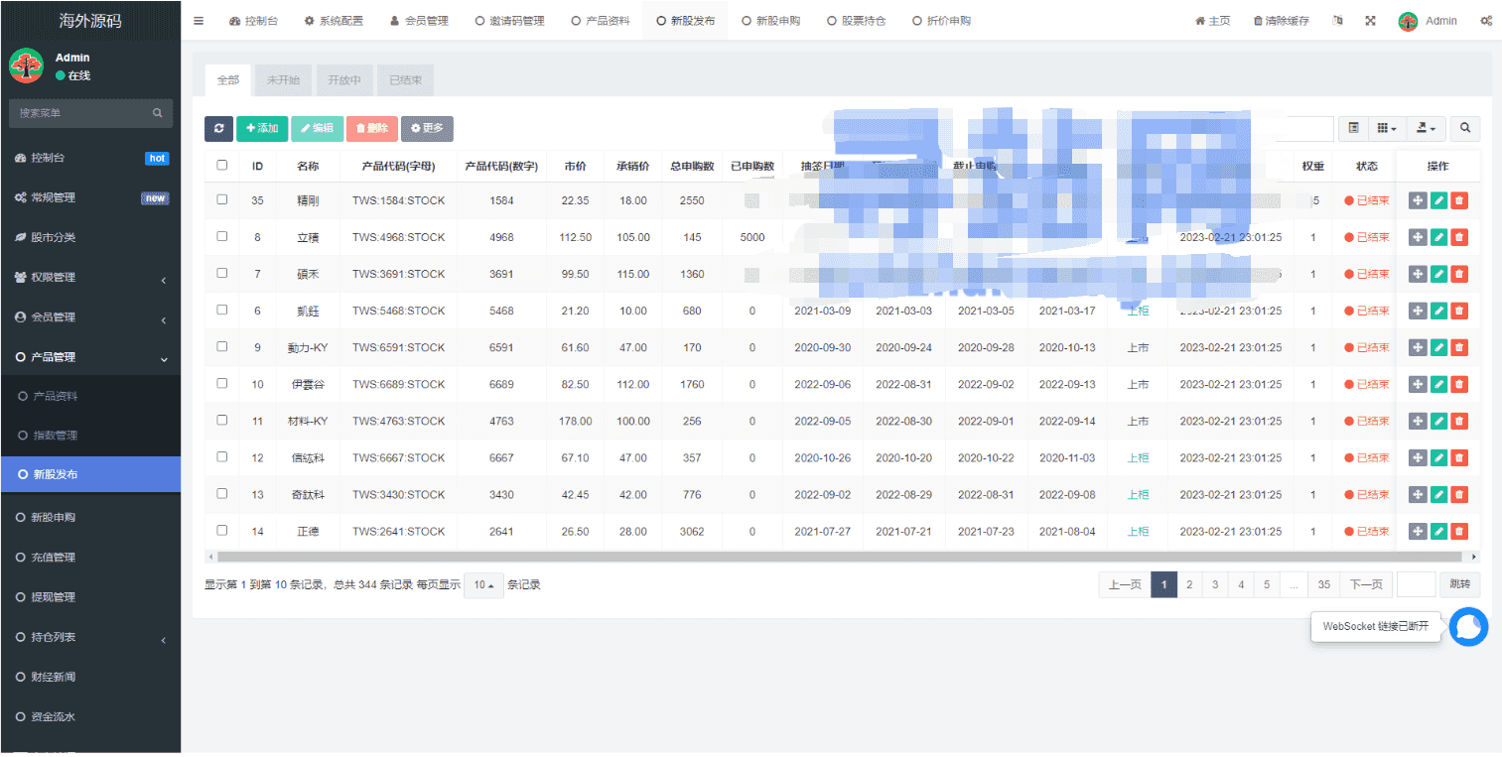
Task: Click the 搜索菜单 sidebar search field
Action: (90, 113)
